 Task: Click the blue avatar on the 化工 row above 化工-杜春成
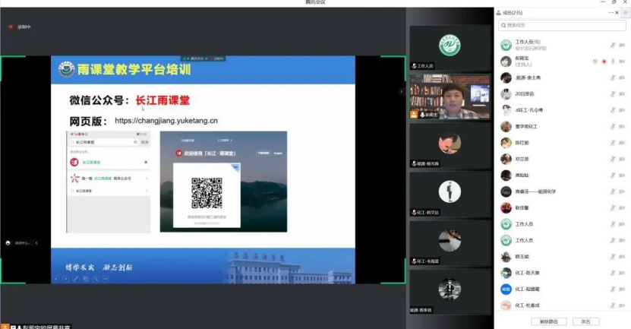pyautogui.click(x=506, y=289)
